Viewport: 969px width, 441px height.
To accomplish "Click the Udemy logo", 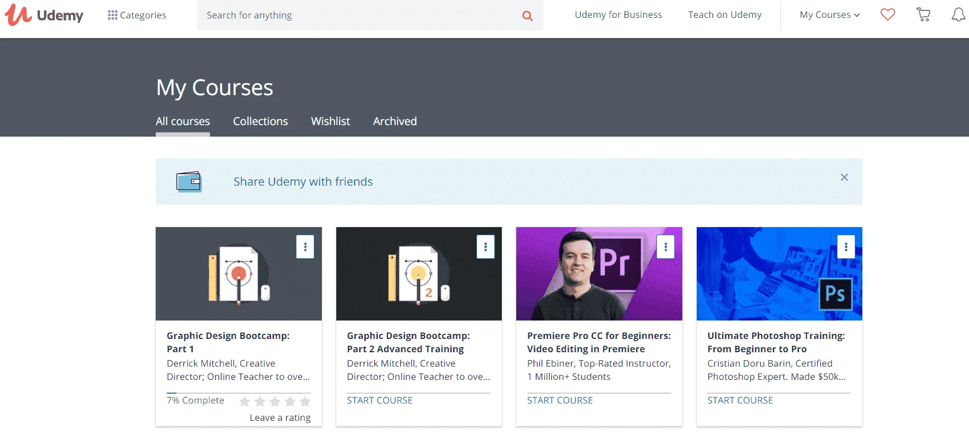I will tap(44, 15).
